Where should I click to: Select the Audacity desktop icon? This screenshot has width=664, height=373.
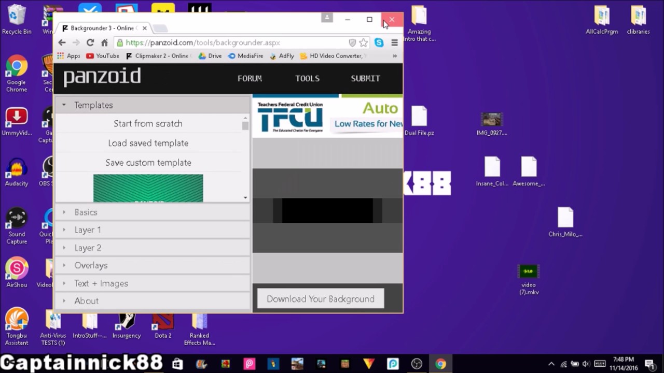point(17,172)
